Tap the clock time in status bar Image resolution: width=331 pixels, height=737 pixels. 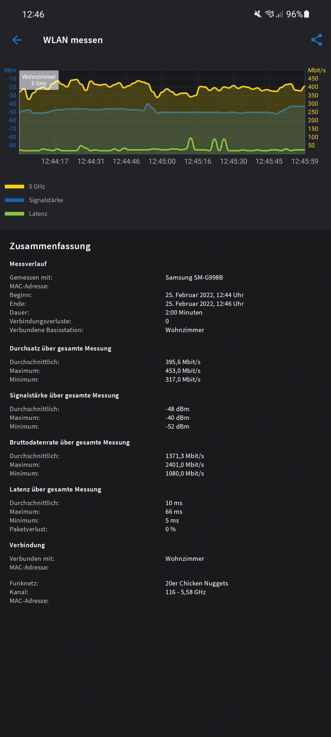pyautogui.click(x=33, y=14)
